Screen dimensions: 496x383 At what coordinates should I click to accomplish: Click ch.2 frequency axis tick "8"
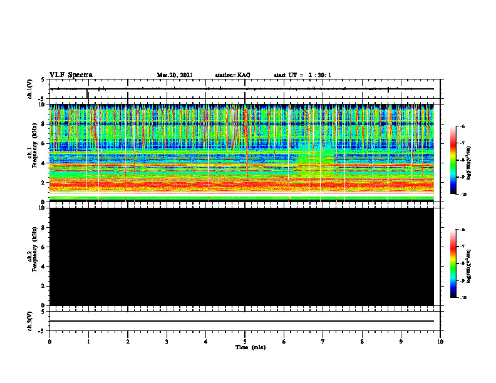point(44,228)
